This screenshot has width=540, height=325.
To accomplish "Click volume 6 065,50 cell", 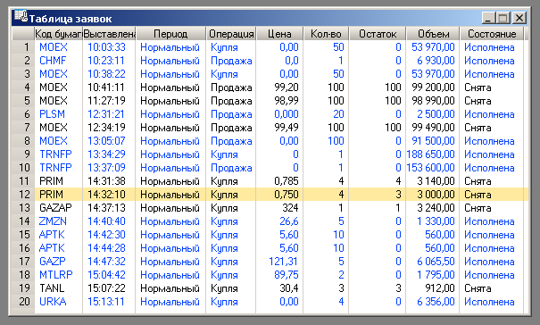I will coord(436,262).
